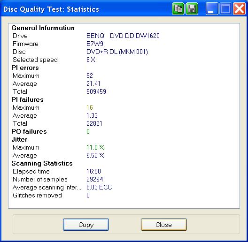Click the PI failures maximum value 16
The height and width of the screenshot is (242, 248).
(x=90, y=107)
